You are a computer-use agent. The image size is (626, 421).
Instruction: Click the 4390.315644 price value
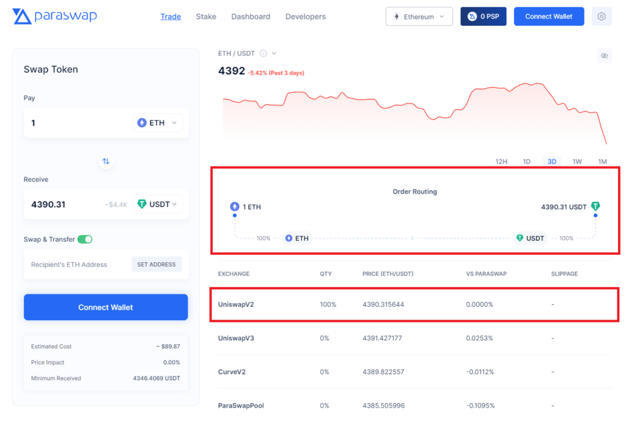tap(383, 304)
